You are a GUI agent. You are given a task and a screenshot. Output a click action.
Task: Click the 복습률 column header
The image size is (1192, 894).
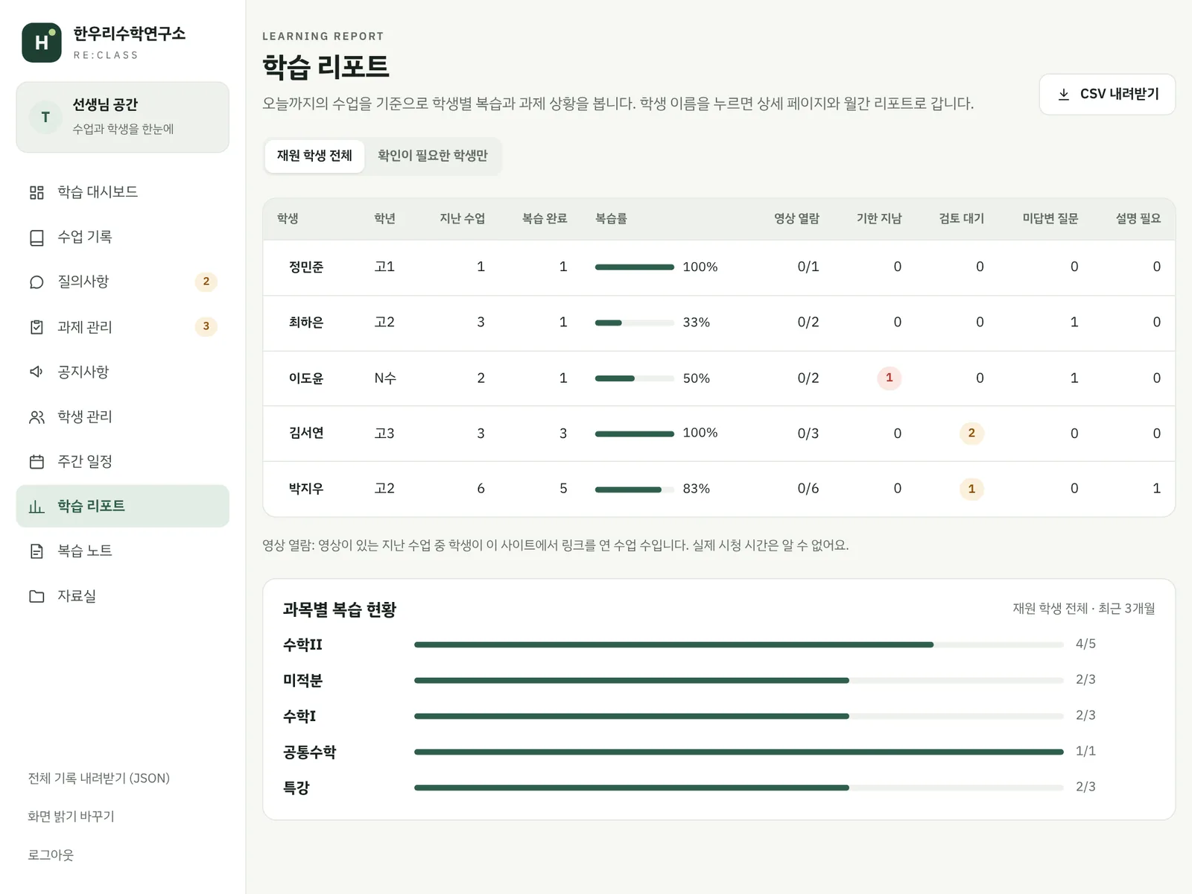pos(611,218)
